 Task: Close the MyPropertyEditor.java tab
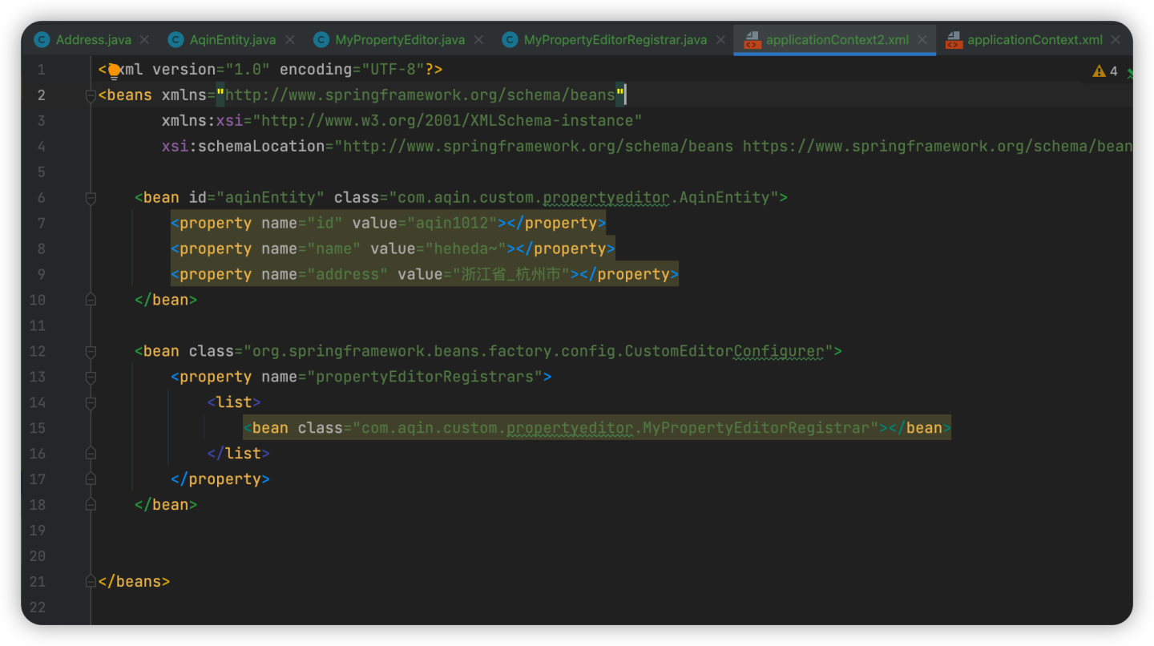click(478, 39)
